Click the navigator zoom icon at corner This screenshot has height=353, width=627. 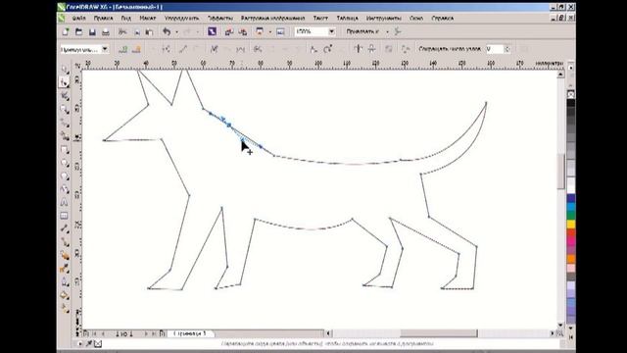(x=560, y=333)
